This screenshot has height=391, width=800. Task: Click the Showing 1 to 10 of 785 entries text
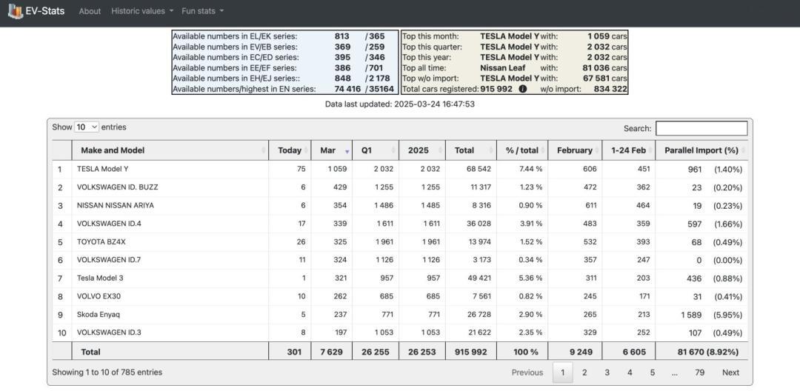(x=107, y=372)
